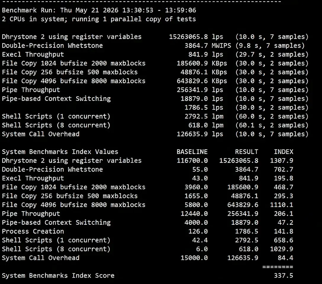Click the 'Process Creation' row label

(x=33, y=231)
